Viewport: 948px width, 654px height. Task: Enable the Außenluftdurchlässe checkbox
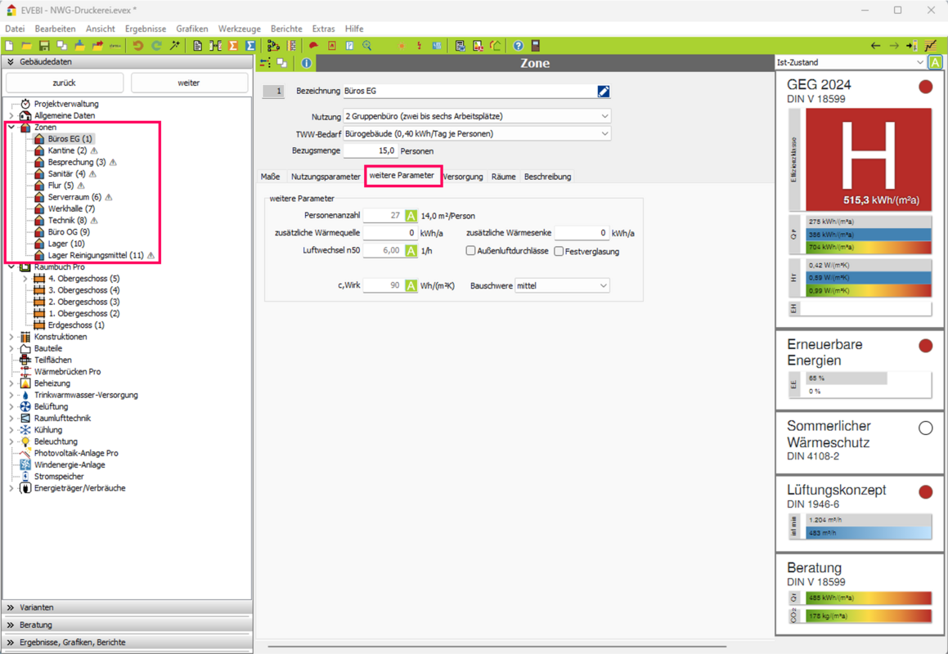coord(471,251)
